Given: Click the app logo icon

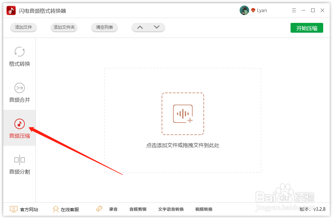Looking at the screenshot, I should [11, 10].
